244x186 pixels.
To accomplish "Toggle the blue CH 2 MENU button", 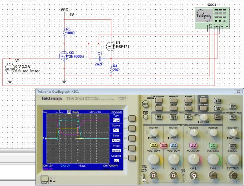I will [174, 145].
